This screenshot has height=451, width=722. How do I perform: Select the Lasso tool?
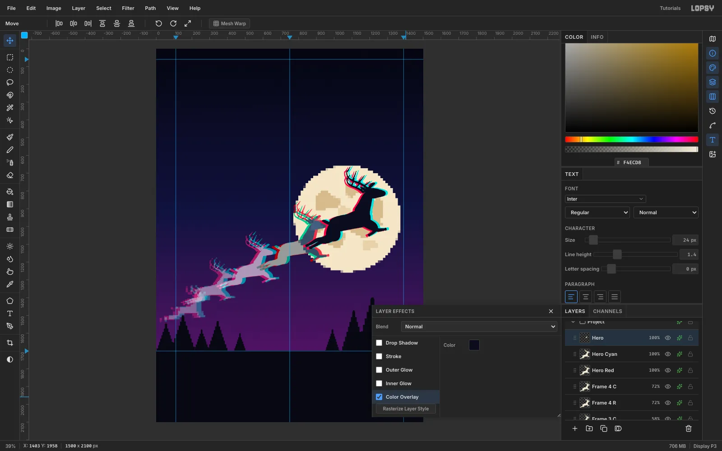[x=10, y=83]
